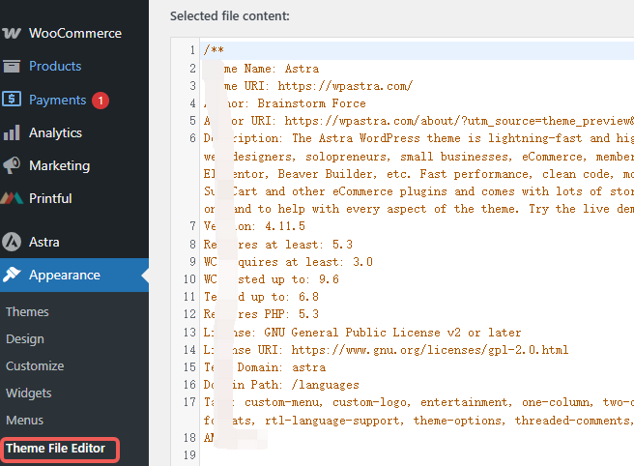The height and width of the screenshot is (466, 634).
Task: Click the Analytics bar chart icon
Action: pyautogui.click(x=12, y=132)
